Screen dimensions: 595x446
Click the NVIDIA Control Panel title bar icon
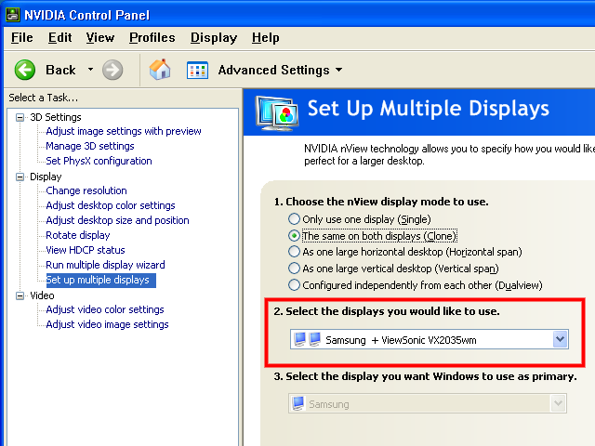coord(12,15)
